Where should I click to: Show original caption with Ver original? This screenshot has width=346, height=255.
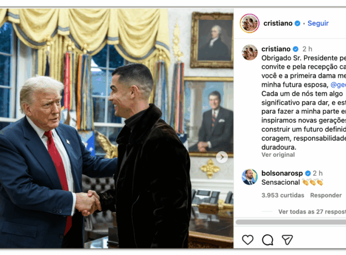point(278,154)
